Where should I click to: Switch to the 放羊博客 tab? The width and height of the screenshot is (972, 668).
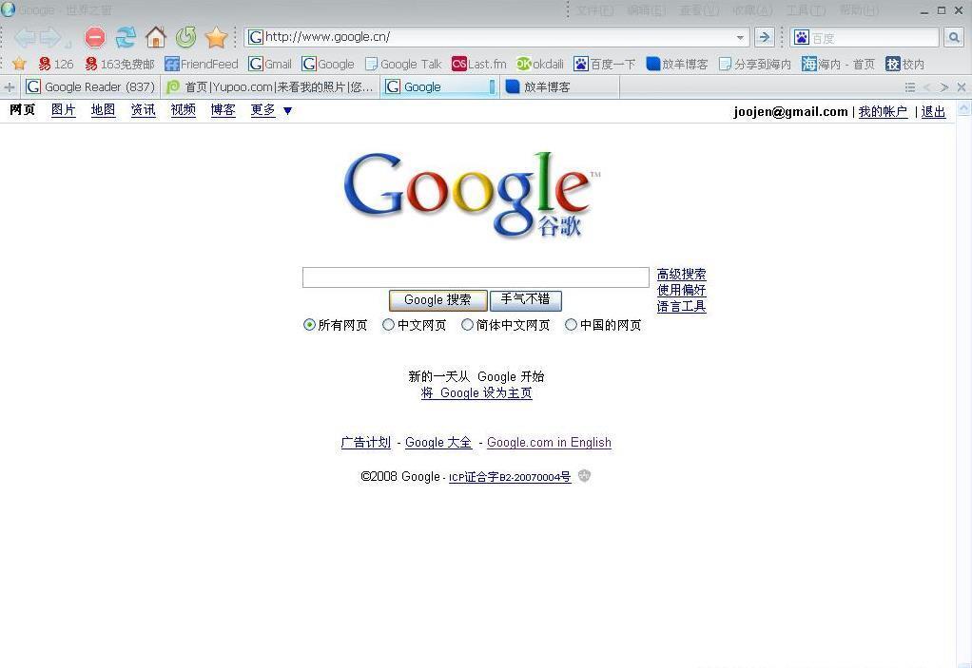tap(547, 86)
